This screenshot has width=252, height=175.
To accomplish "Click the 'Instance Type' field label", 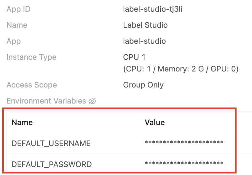I will click(32, 57).
